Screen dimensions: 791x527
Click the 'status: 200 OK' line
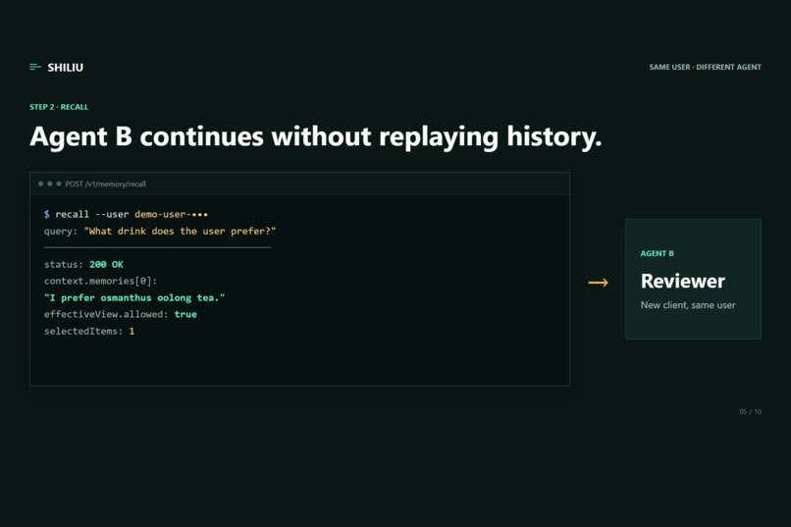coord(83,264)
